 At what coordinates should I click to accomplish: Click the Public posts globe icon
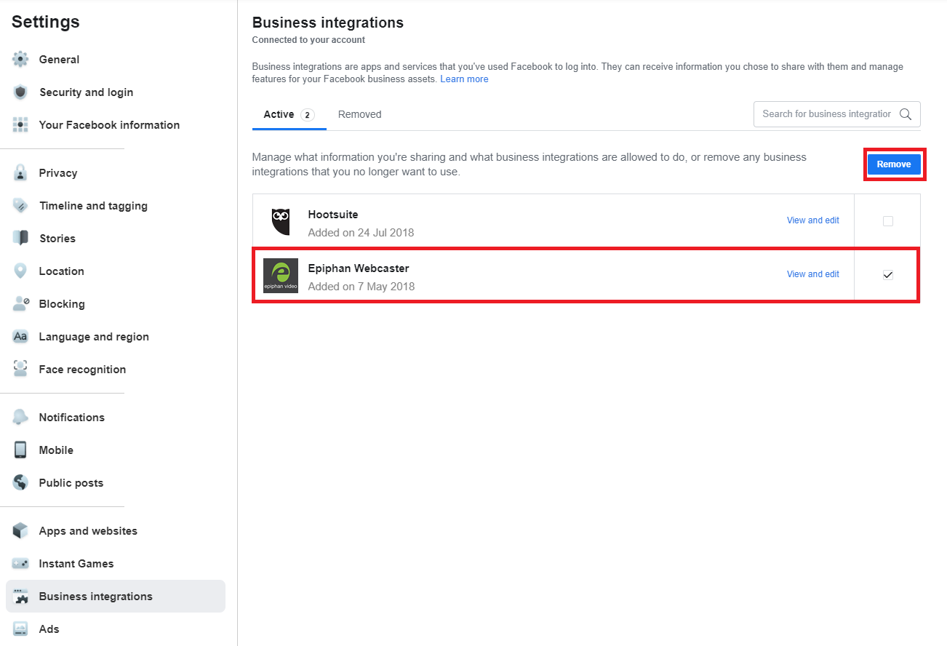[x=20, y=483]
